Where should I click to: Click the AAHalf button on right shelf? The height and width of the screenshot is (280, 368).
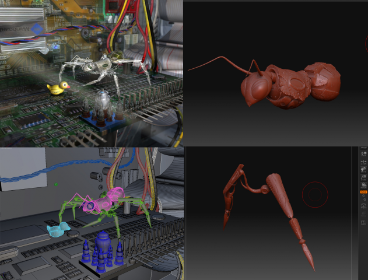click(x=363, y=148)
